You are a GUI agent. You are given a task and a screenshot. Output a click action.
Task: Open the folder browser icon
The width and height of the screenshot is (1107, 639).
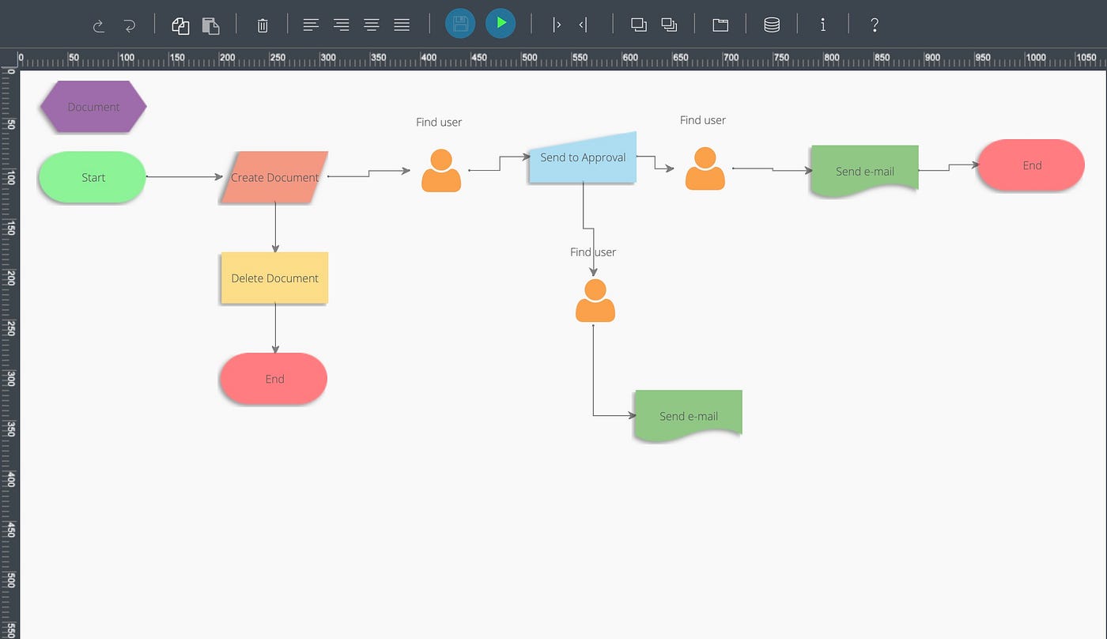click(x=720, y=25)
